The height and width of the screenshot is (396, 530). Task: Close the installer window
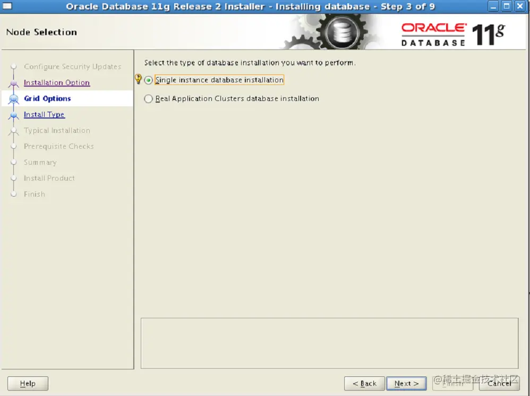(x=520, y=6)
